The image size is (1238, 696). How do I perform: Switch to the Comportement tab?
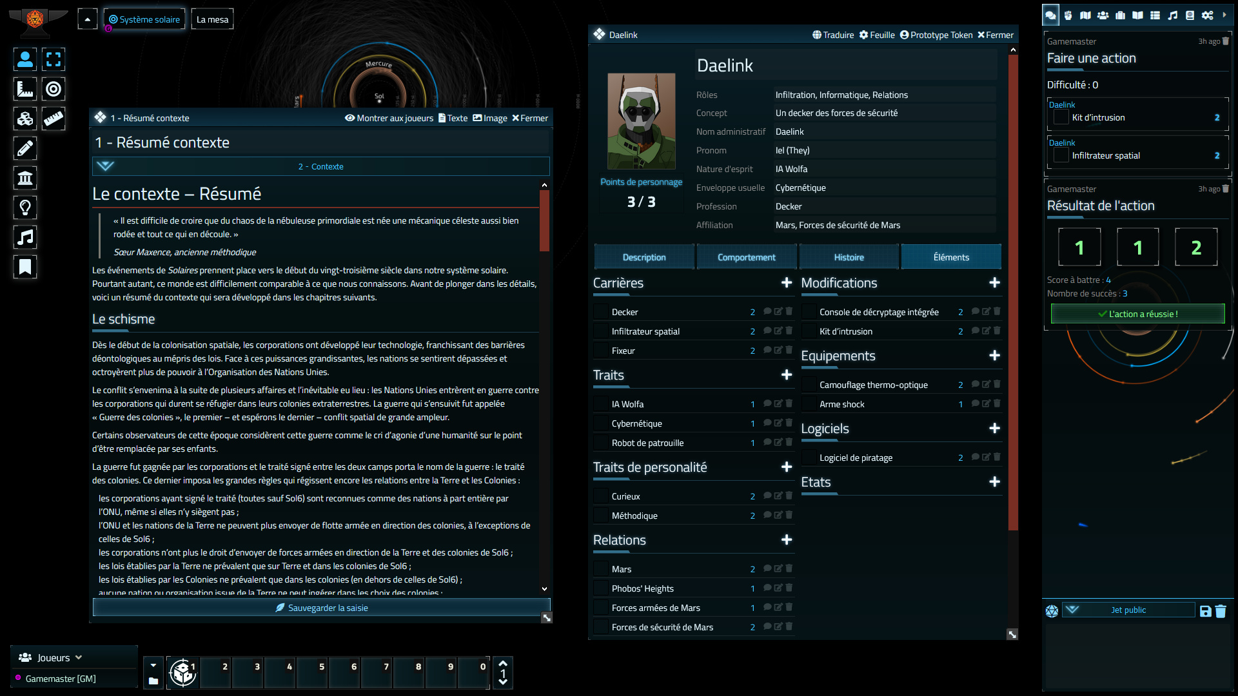746,257
